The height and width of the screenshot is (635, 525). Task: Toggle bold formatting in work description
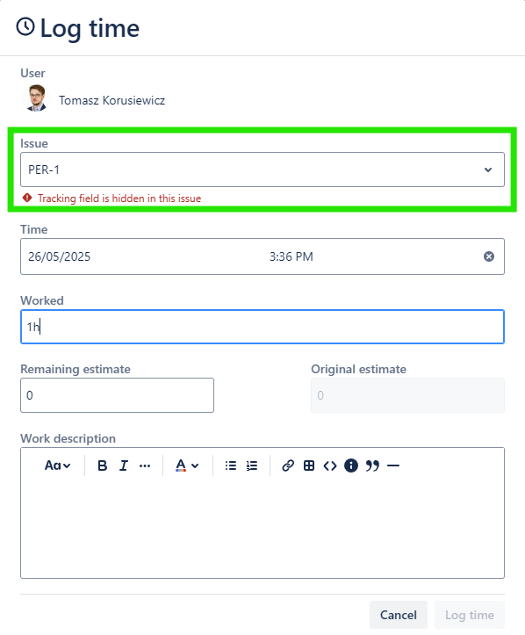click(x=103, y=465)
